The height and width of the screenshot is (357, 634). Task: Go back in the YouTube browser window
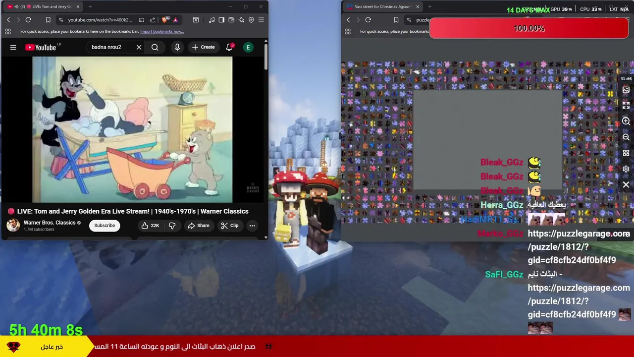8,20
